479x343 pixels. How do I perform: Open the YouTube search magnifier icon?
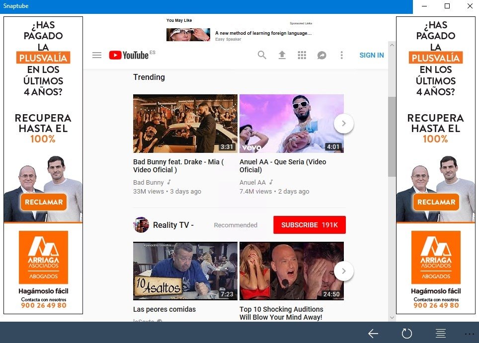(x=262, y=55)
